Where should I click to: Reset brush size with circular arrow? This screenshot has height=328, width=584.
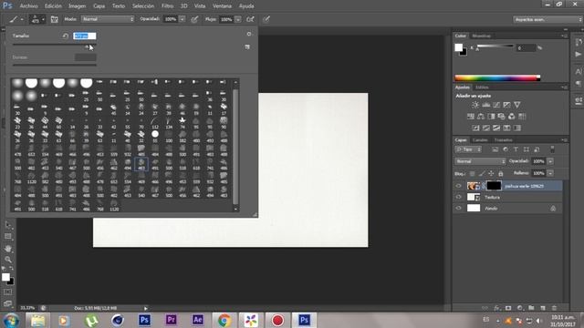65,36
